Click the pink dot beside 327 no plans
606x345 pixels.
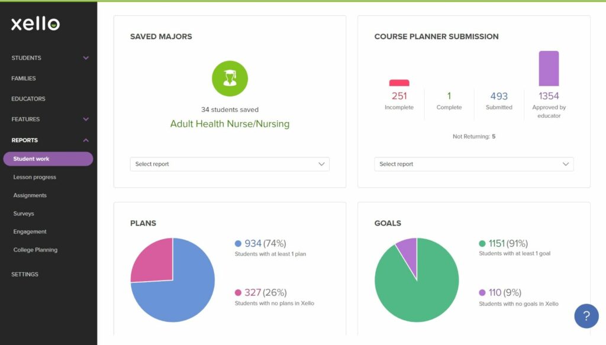pyautogui.click(x=238, y=292)
